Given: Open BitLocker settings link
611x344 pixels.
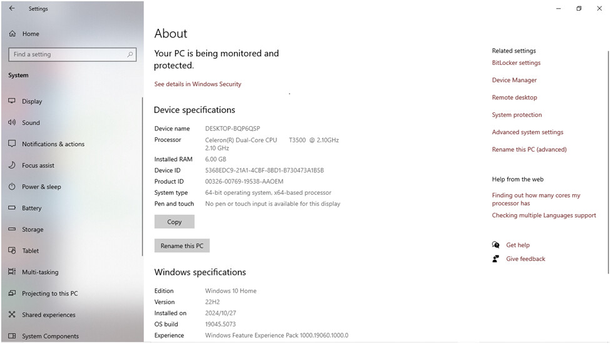Looking at the screenshot, I should click(x=516, y=62).
